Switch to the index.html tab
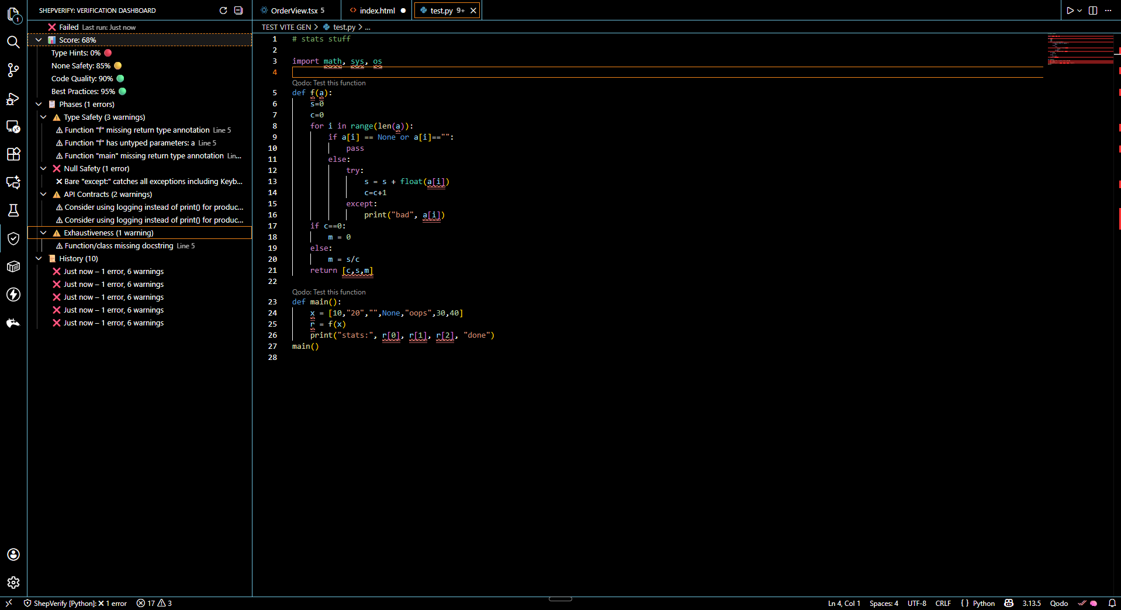The width and height of the screenshot is (1121, 610). [x=377, y=11]
